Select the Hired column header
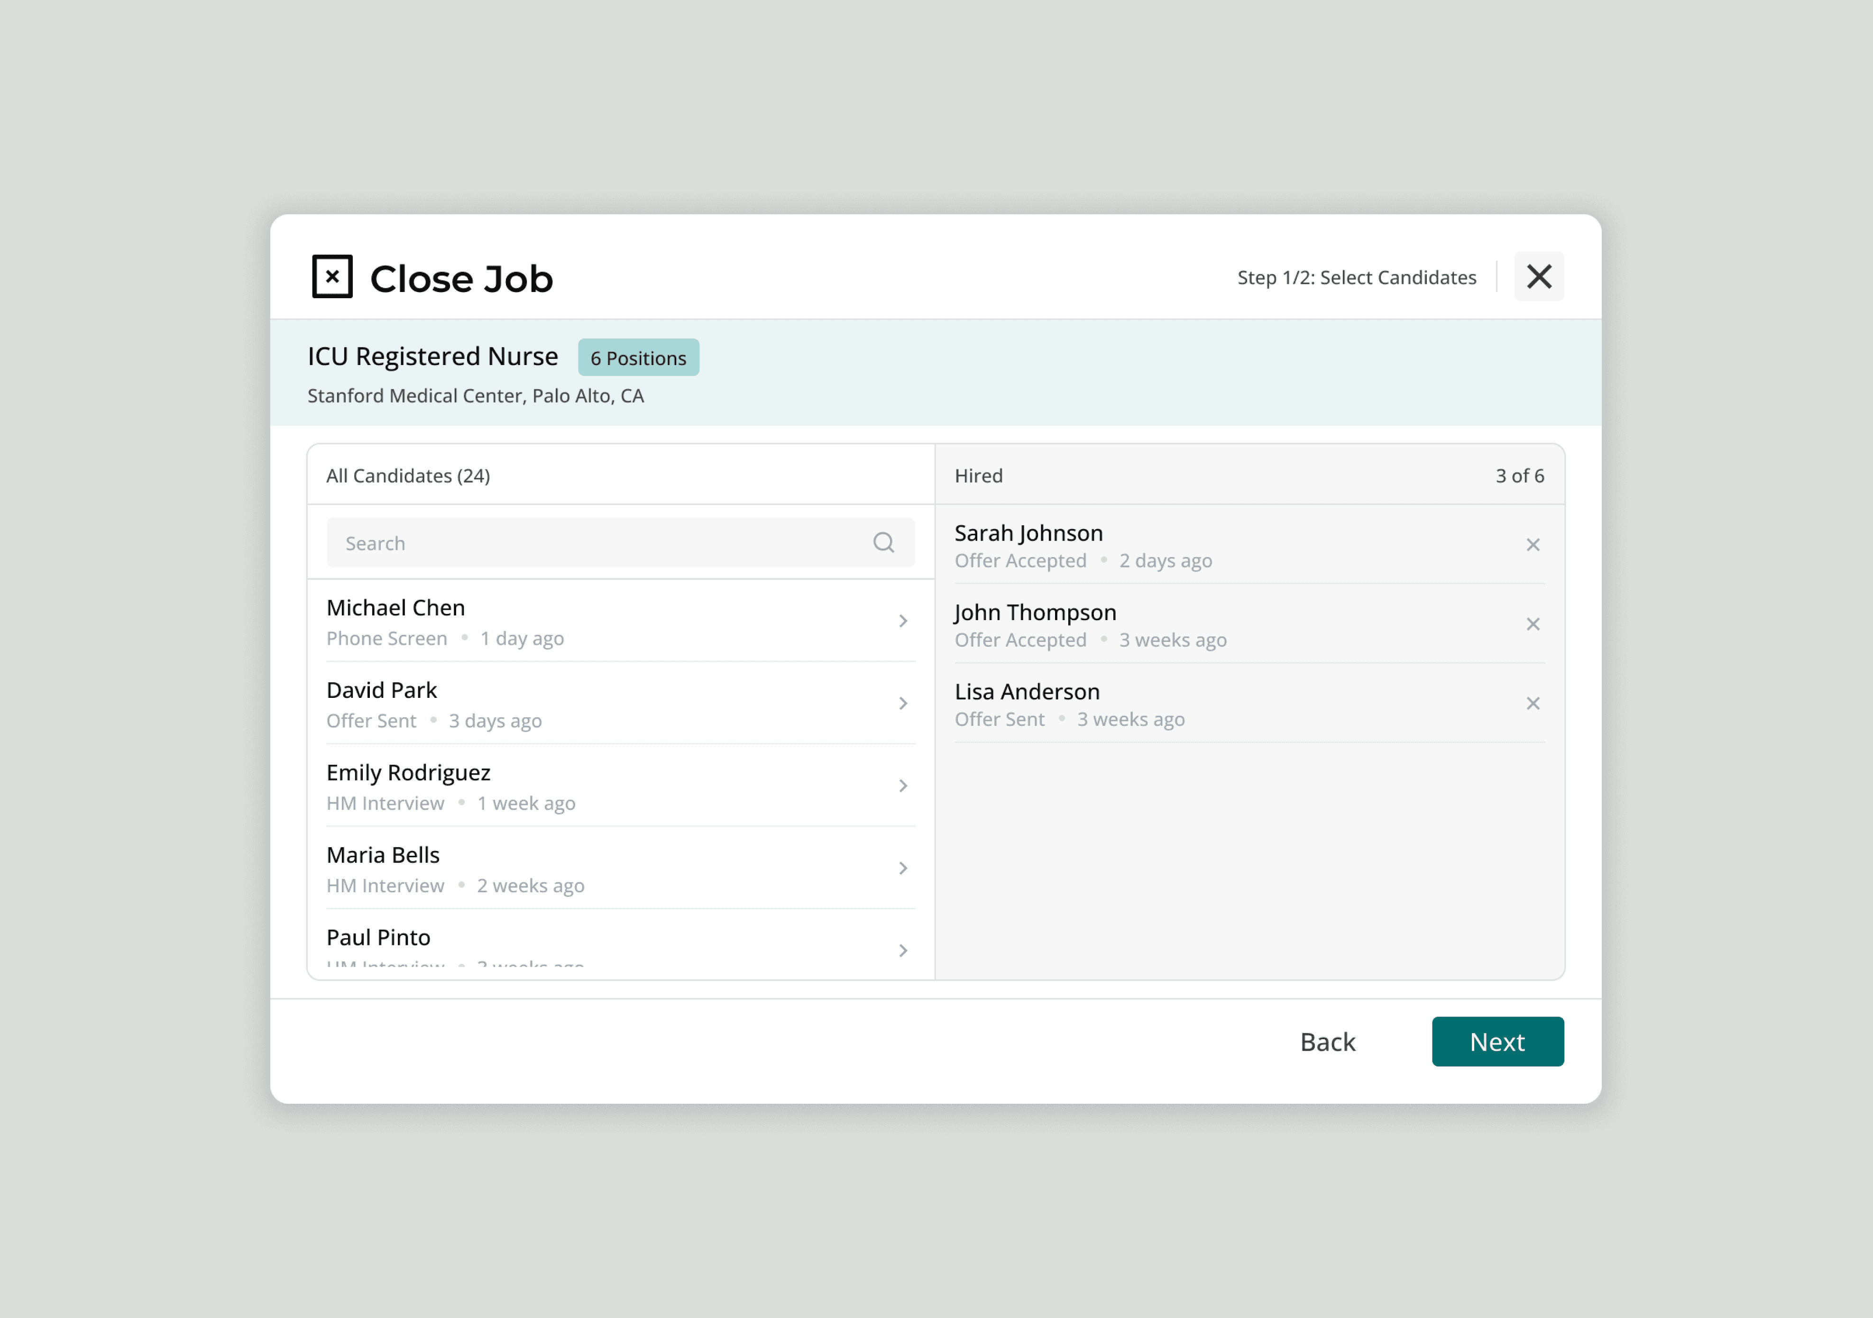 (x=978, y=476)
